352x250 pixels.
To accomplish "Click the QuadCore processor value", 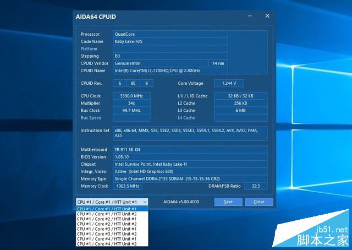I will click(x=170, y=34).
